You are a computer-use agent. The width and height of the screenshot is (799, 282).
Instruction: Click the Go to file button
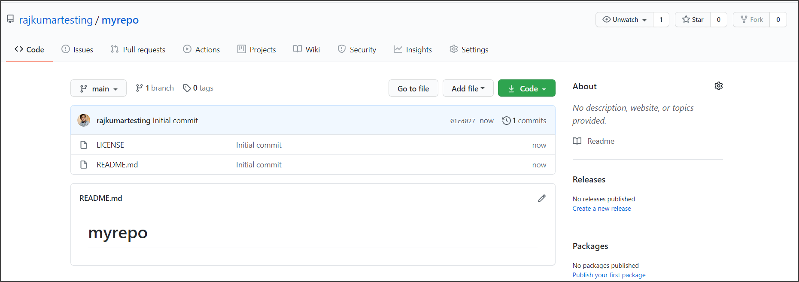(x=413, y=88)
